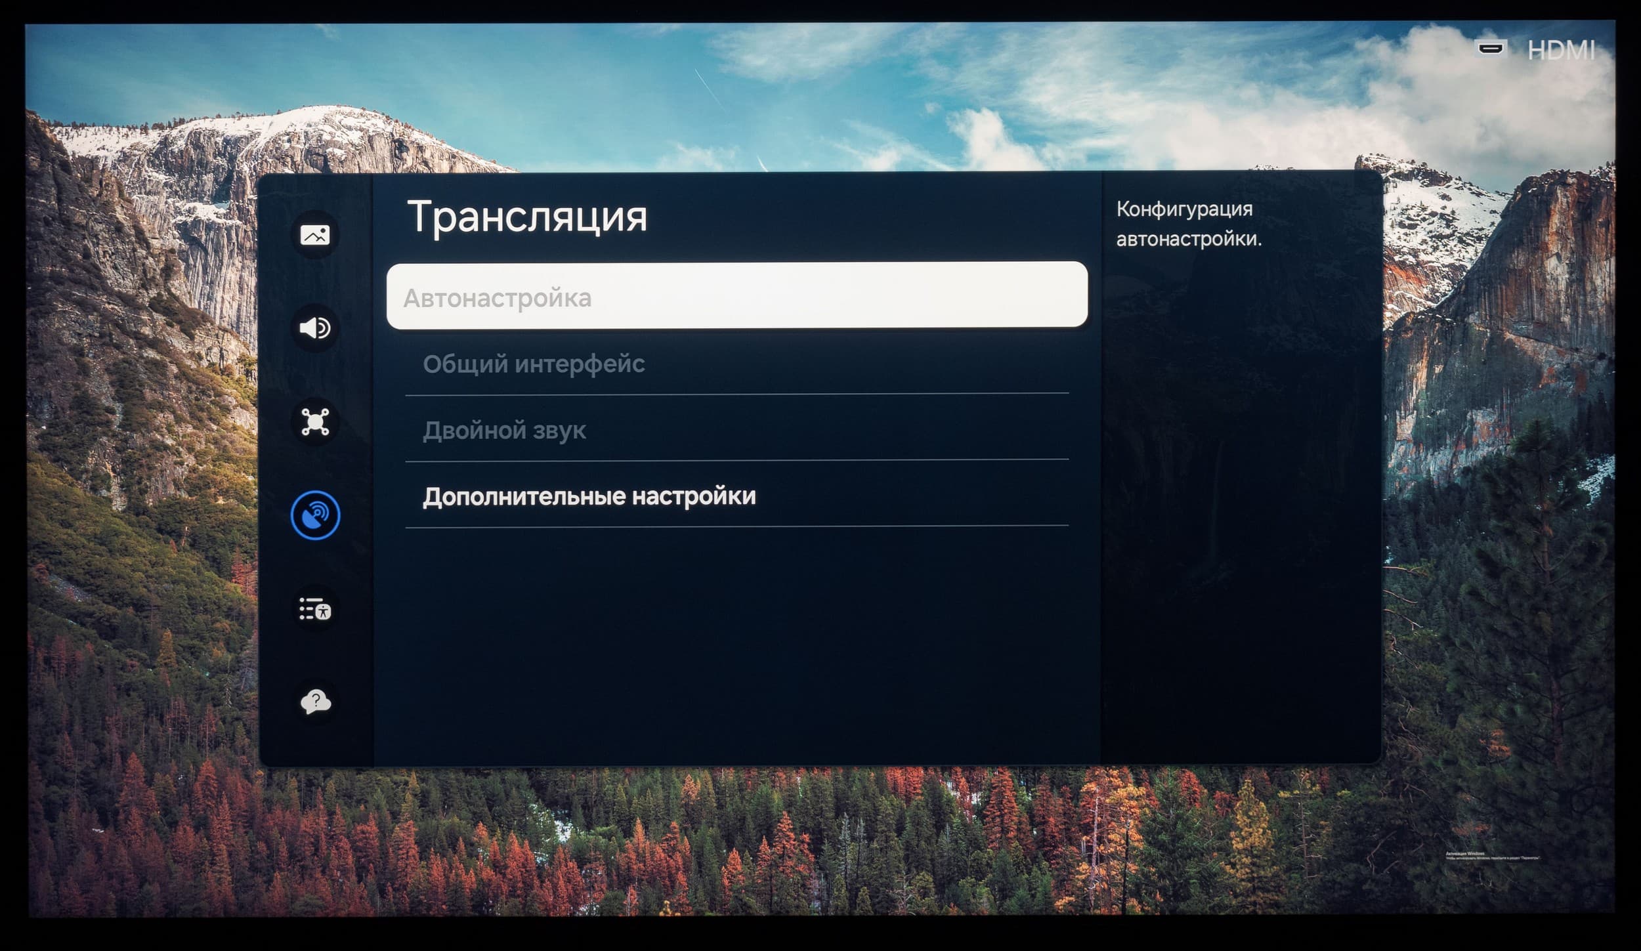Click the Windows activation instructions subtext line
The width and height of the screenshot is (1641, 951).
[1492, 858]
